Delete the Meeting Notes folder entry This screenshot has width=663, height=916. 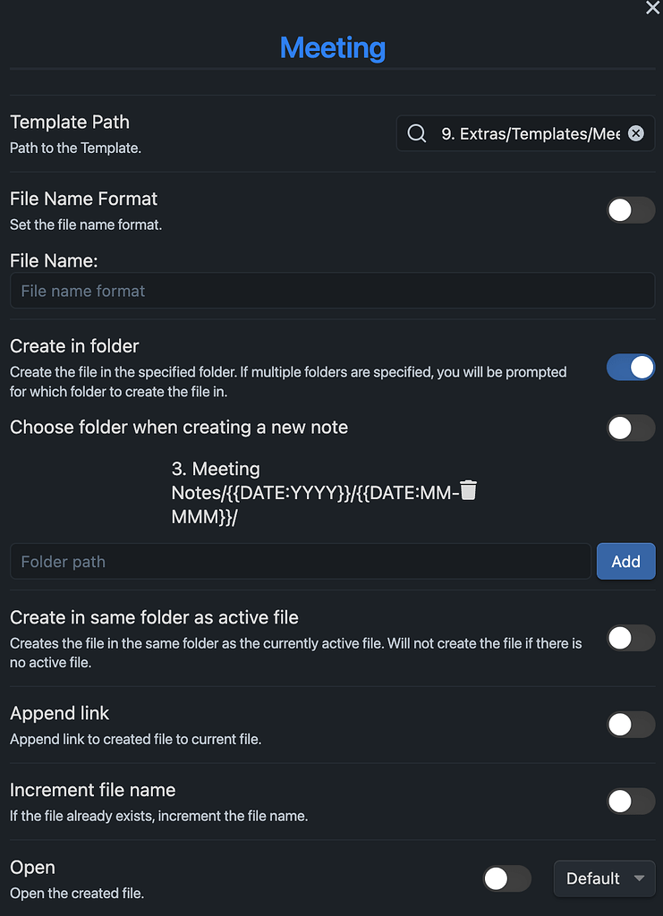pos(468,489)
